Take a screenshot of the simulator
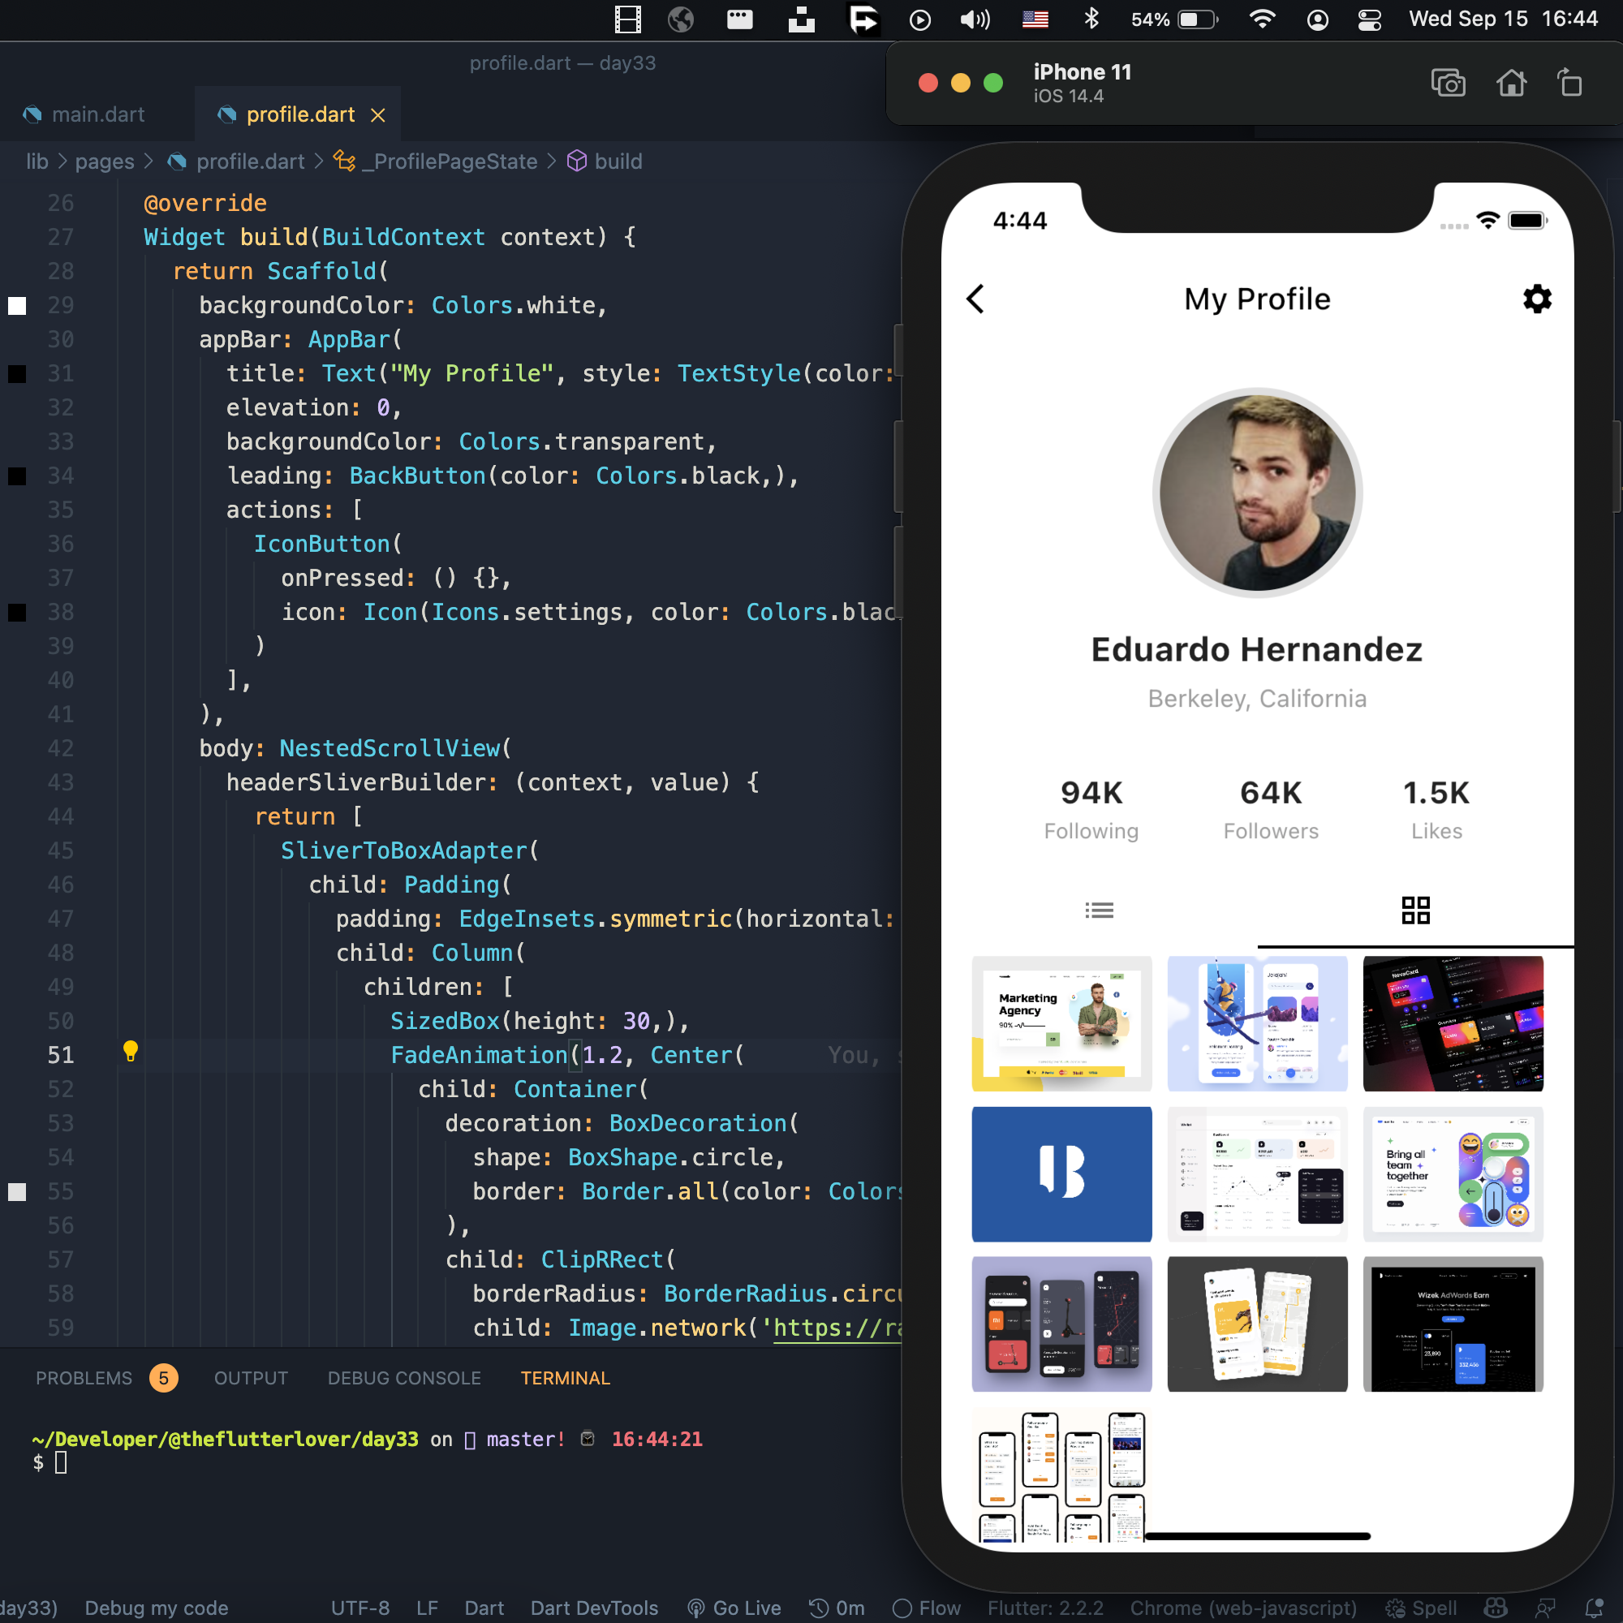Screen dimensions: 1623x1623 [1448, 84]
